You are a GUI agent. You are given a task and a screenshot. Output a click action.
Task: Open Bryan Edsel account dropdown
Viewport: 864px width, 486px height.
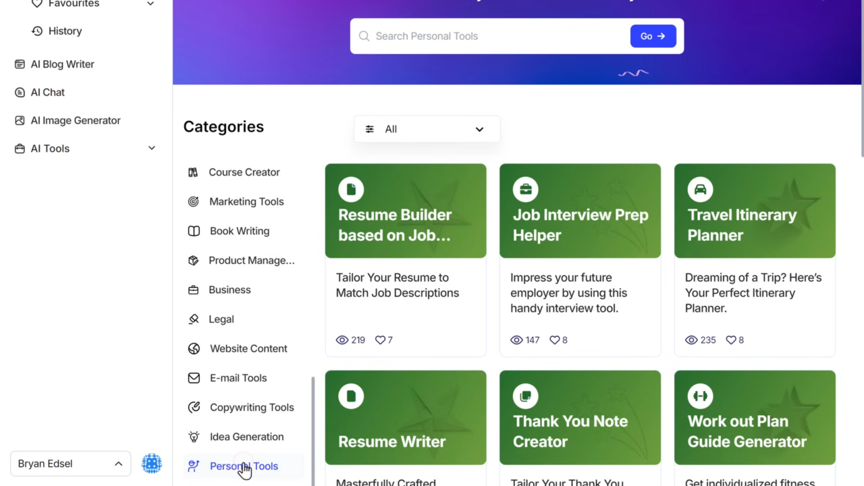71,464
